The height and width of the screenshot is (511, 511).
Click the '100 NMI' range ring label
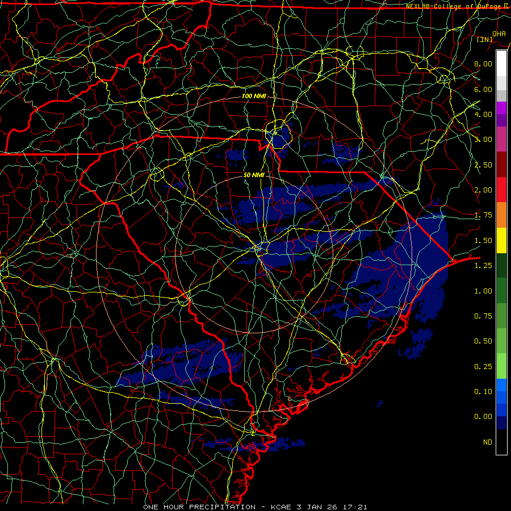(x=254, y=96)
